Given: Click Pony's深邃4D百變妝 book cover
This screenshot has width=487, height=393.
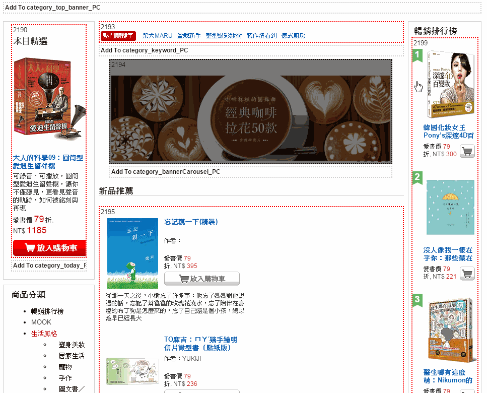Looking at the screenshot, I should tap(450, 85).
